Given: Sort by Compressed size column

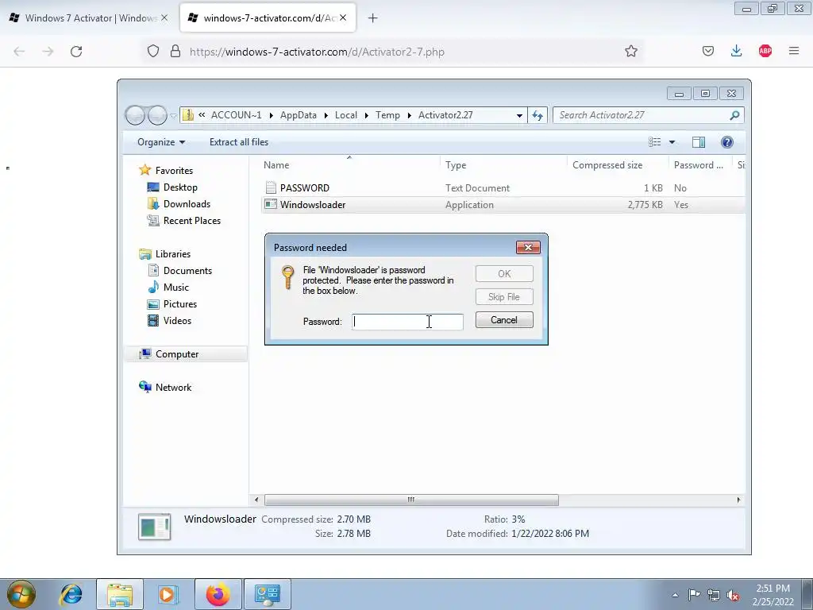Looking at the screenshot, I should pyautogui.click(x=607, y=165).
